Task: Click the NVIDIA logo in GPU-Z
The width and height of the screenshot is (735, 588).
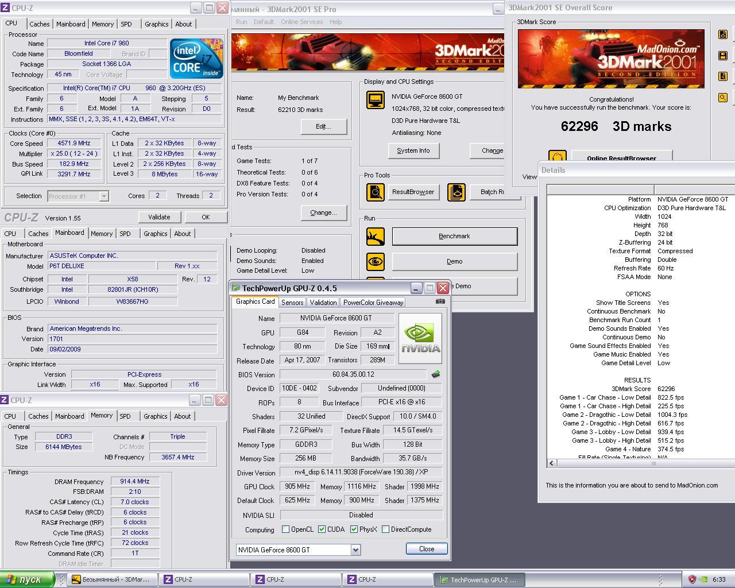Action: [x=420, y=338]
